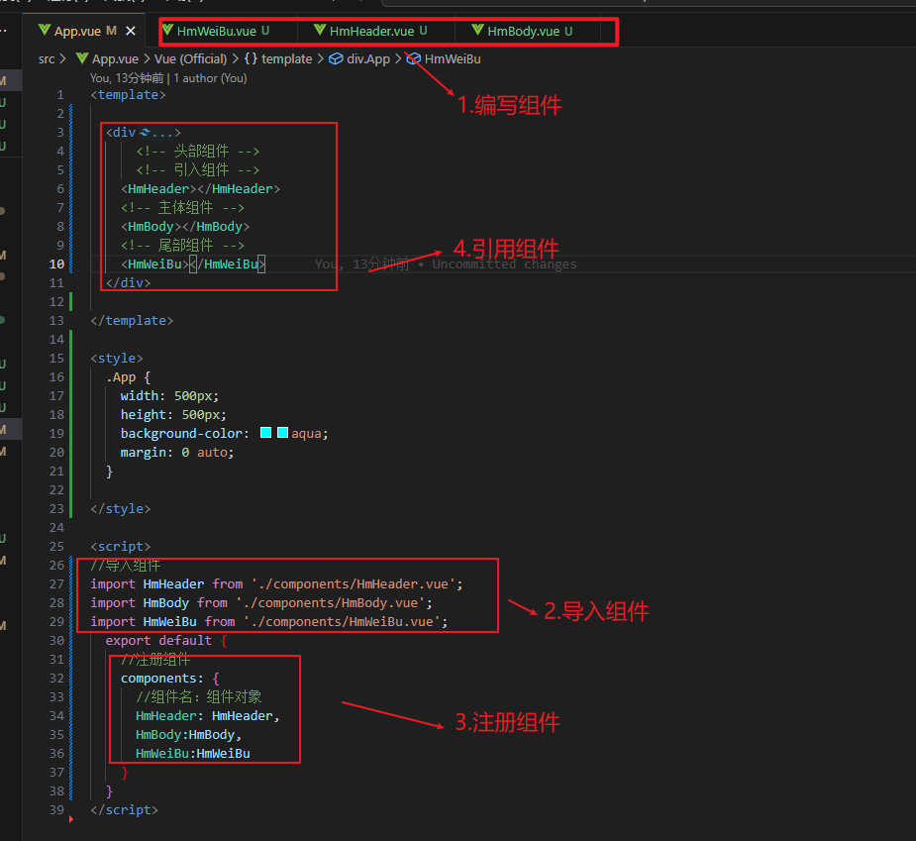Select App.vue in the breadcrumb
Screen dimensions: 916x841
(115, 59)
